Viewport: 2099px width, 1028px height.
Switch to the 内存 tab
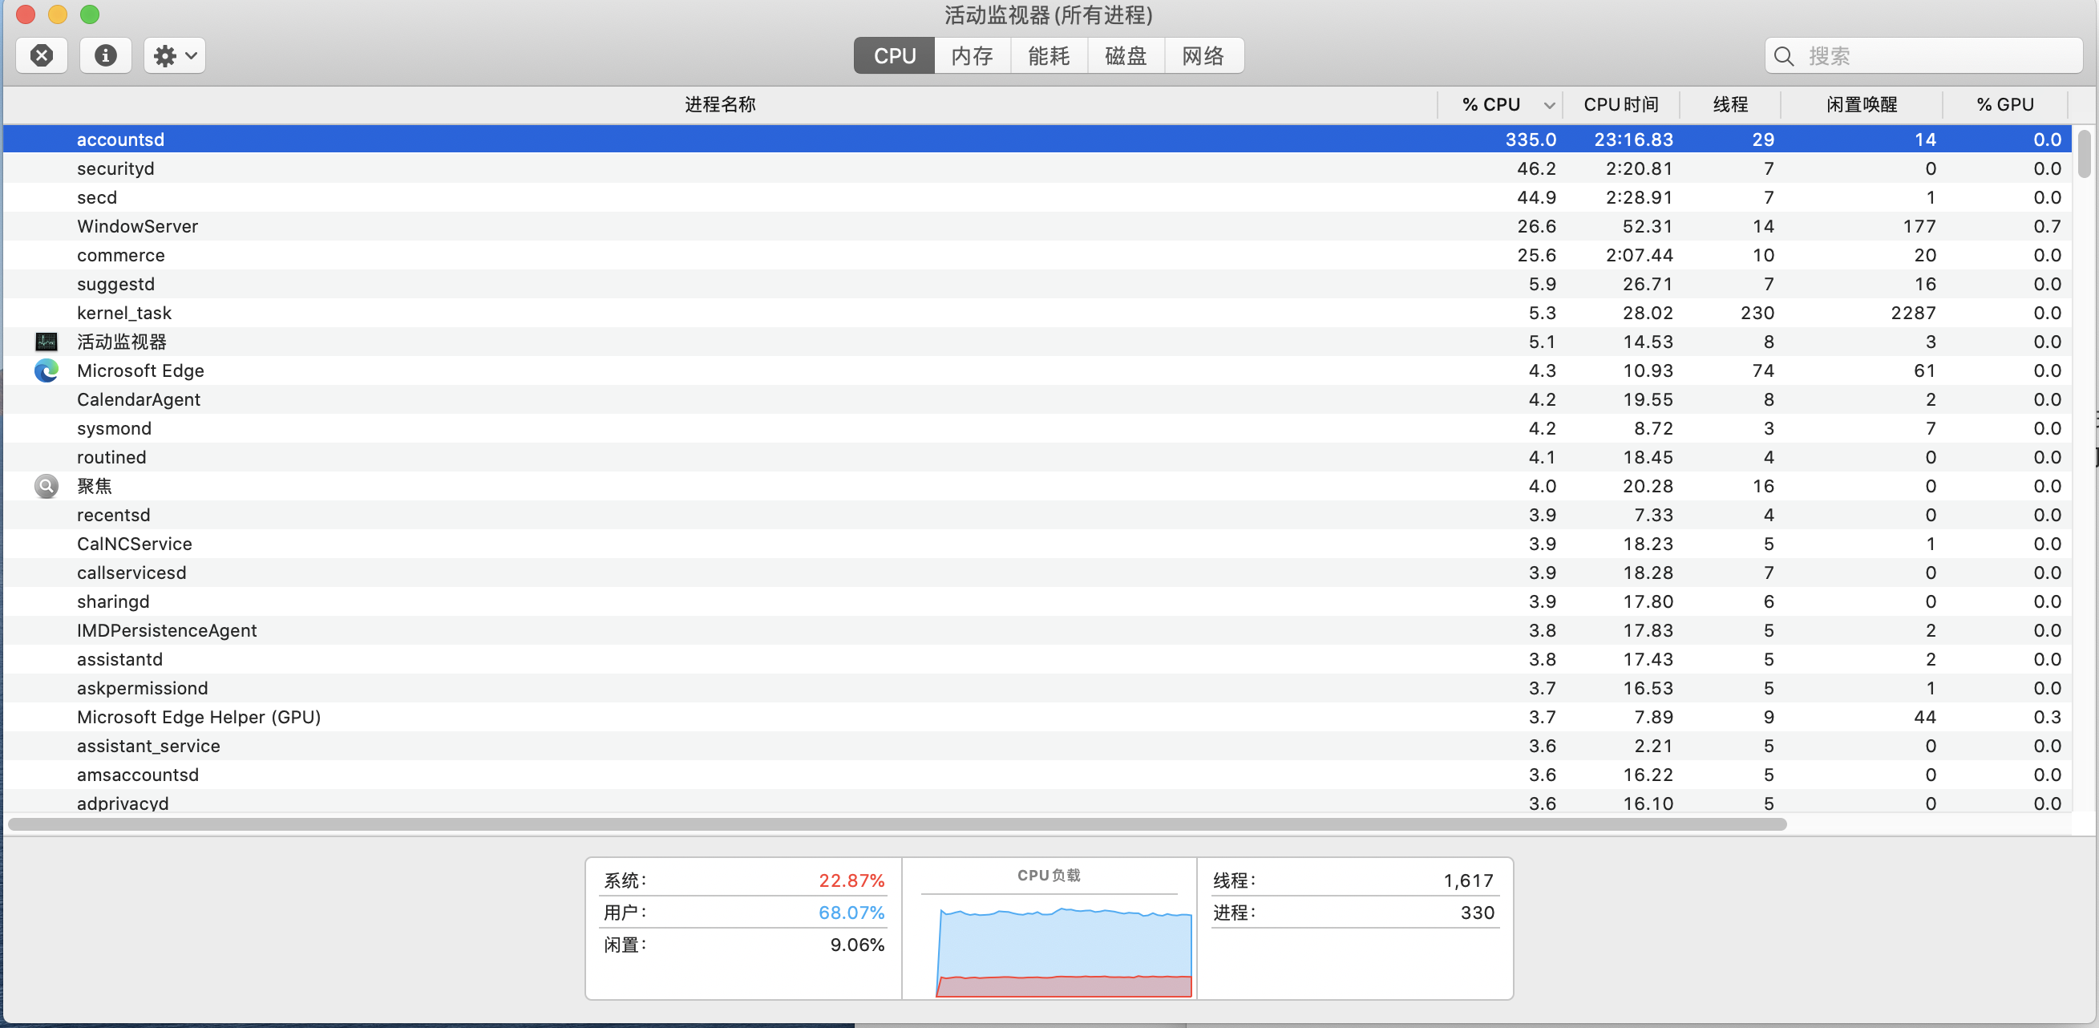click(971, 56)
